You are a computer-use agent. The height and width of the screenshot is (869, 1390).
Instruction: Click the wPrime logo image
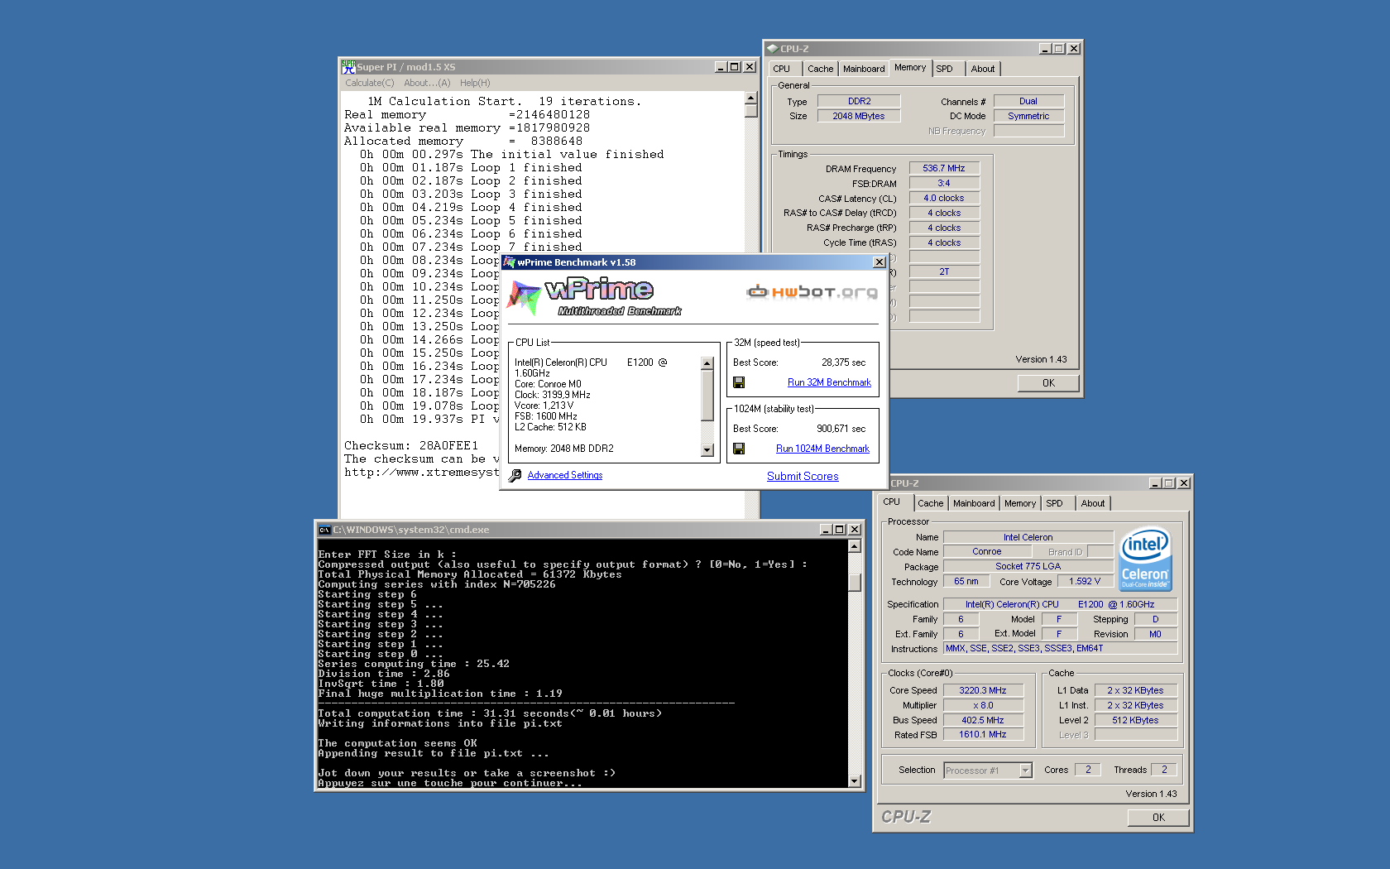coord(595,297)
